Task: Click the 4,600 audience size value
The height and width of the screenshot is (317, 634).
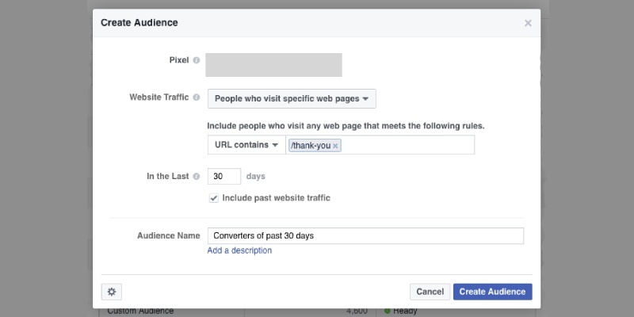Action: 357,311
